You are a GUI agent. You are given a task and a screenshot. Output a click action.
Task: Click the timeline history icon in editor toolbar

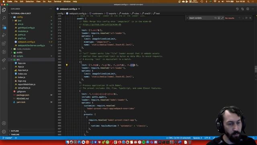pos(237,9)
